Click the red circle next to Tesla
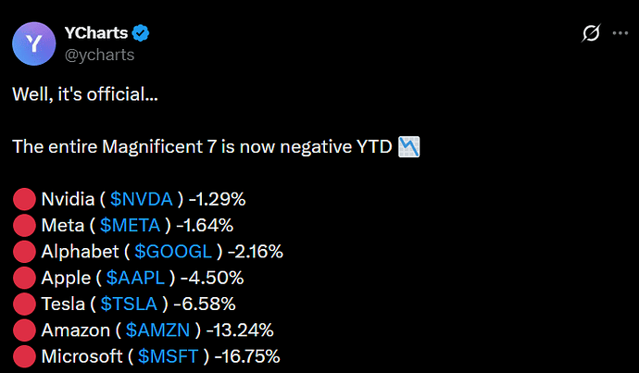Screen dimensions: 639x373 [x=24, y=304]
